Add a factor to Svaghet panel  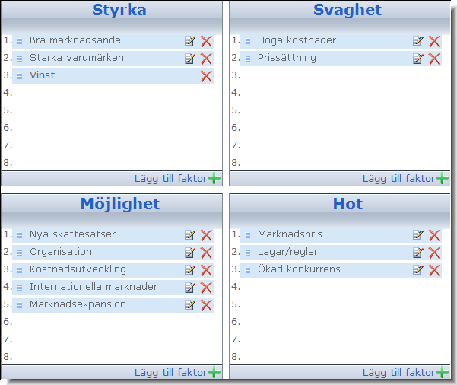[405, 178]
